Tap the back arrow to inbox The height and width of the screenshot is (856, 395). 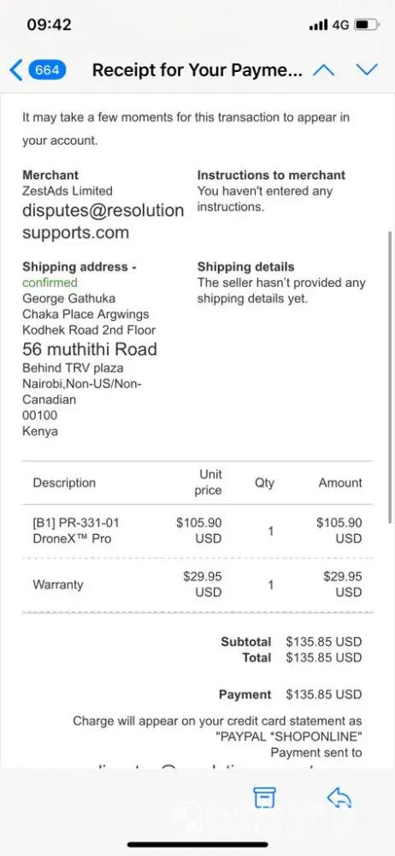tap(16, 70)
